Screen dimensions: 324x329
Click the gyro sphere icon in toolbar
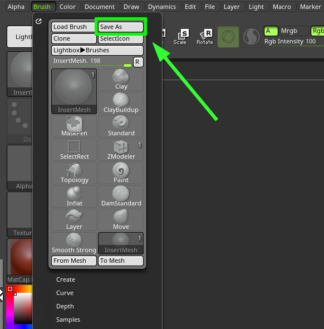[x=228, y=37]
